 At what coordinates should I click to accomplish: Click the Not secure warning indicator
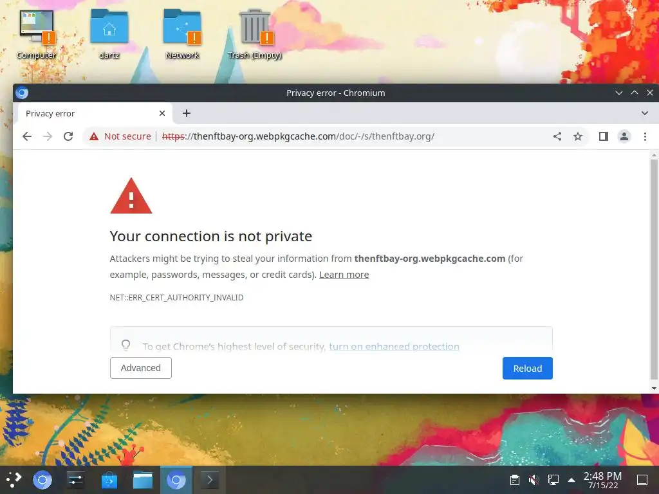pos(120,136)
